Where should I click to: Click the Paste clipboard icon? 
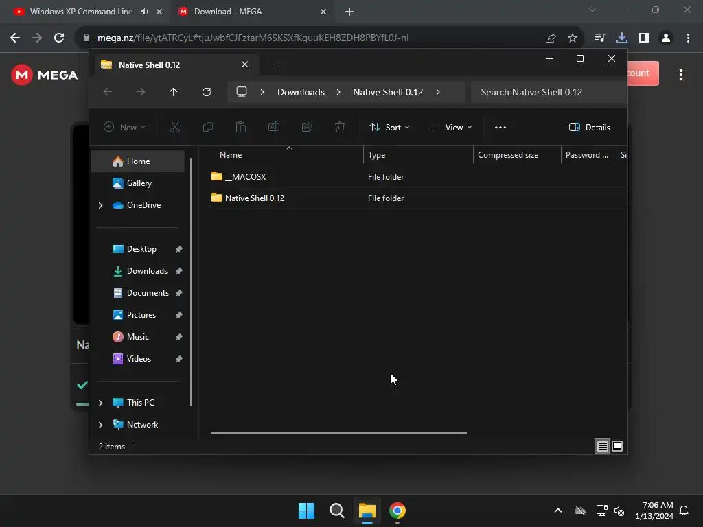point(241,127)
